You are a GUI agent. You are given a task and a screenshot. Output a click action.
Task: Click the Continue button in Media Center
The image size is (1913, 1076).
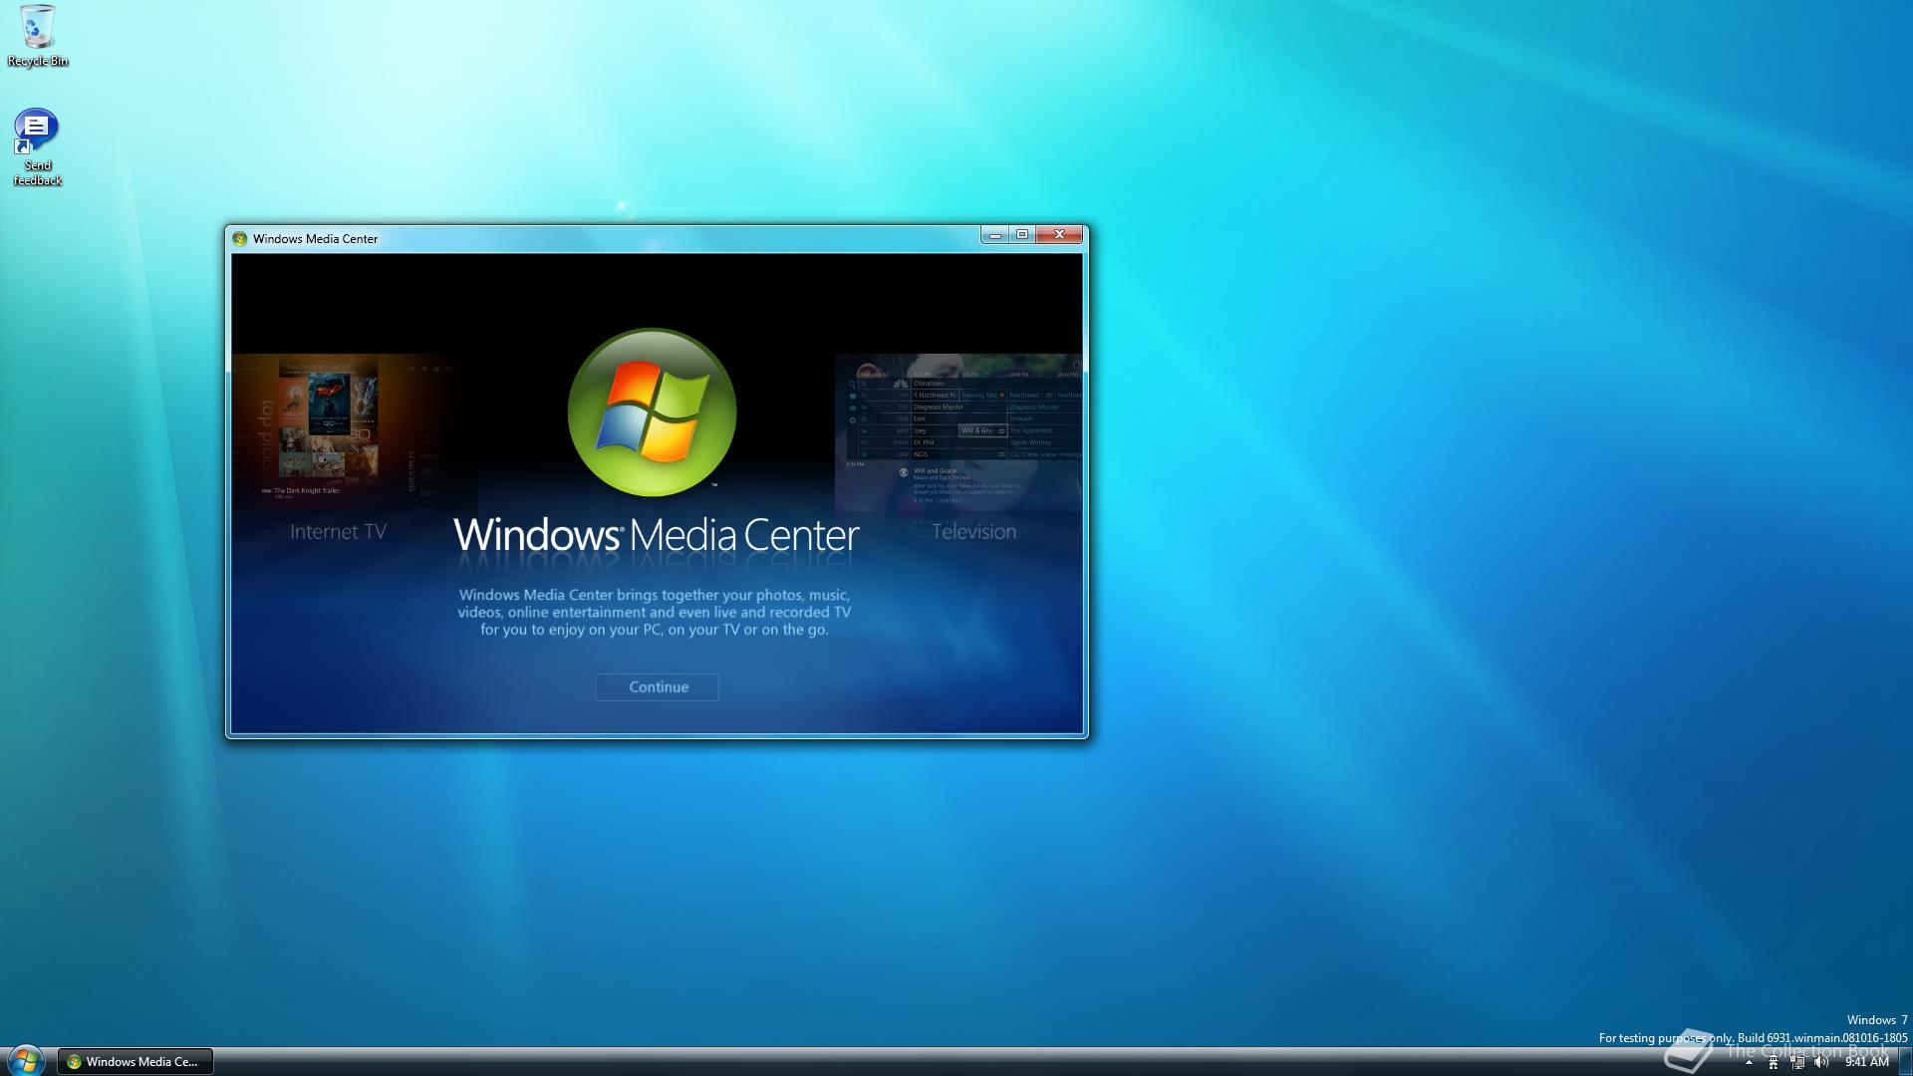(x=657, y=687)
